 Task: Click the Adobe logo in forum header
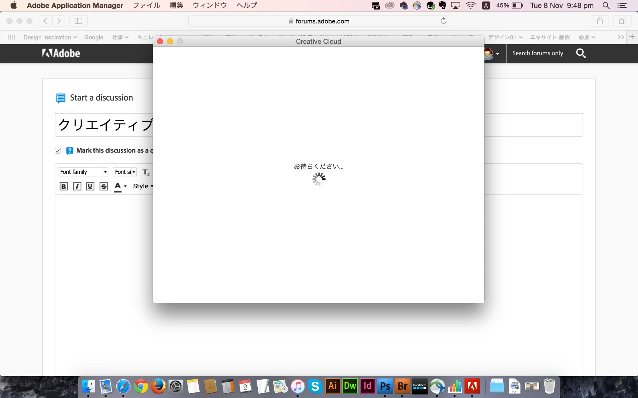click(61, 53)
